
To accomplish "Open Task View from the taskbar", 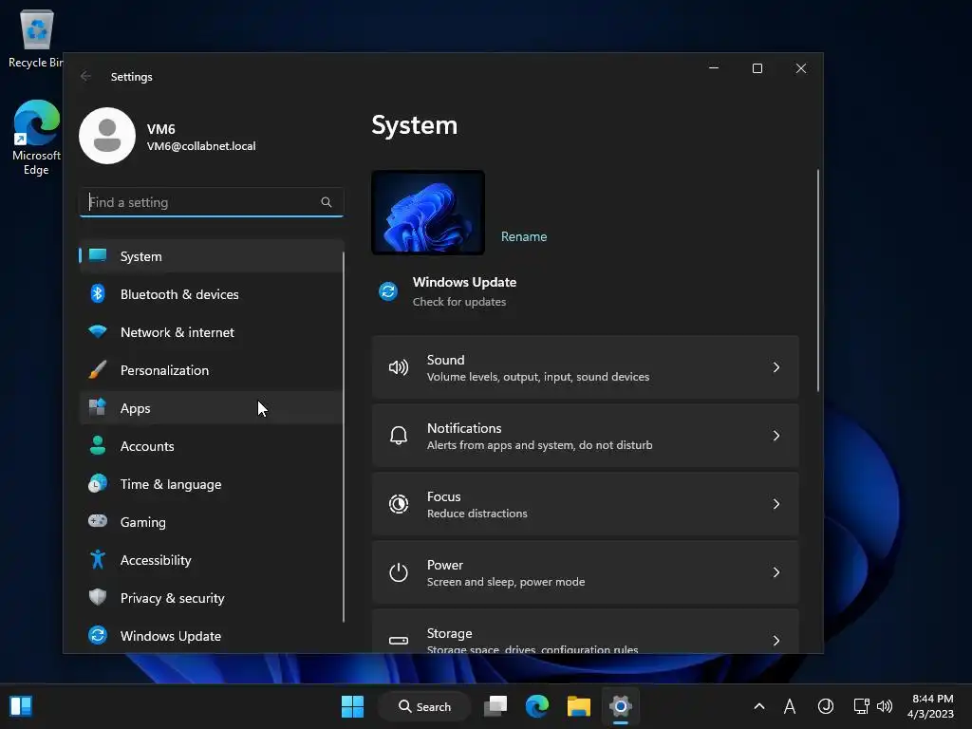I will coord(495,706).
